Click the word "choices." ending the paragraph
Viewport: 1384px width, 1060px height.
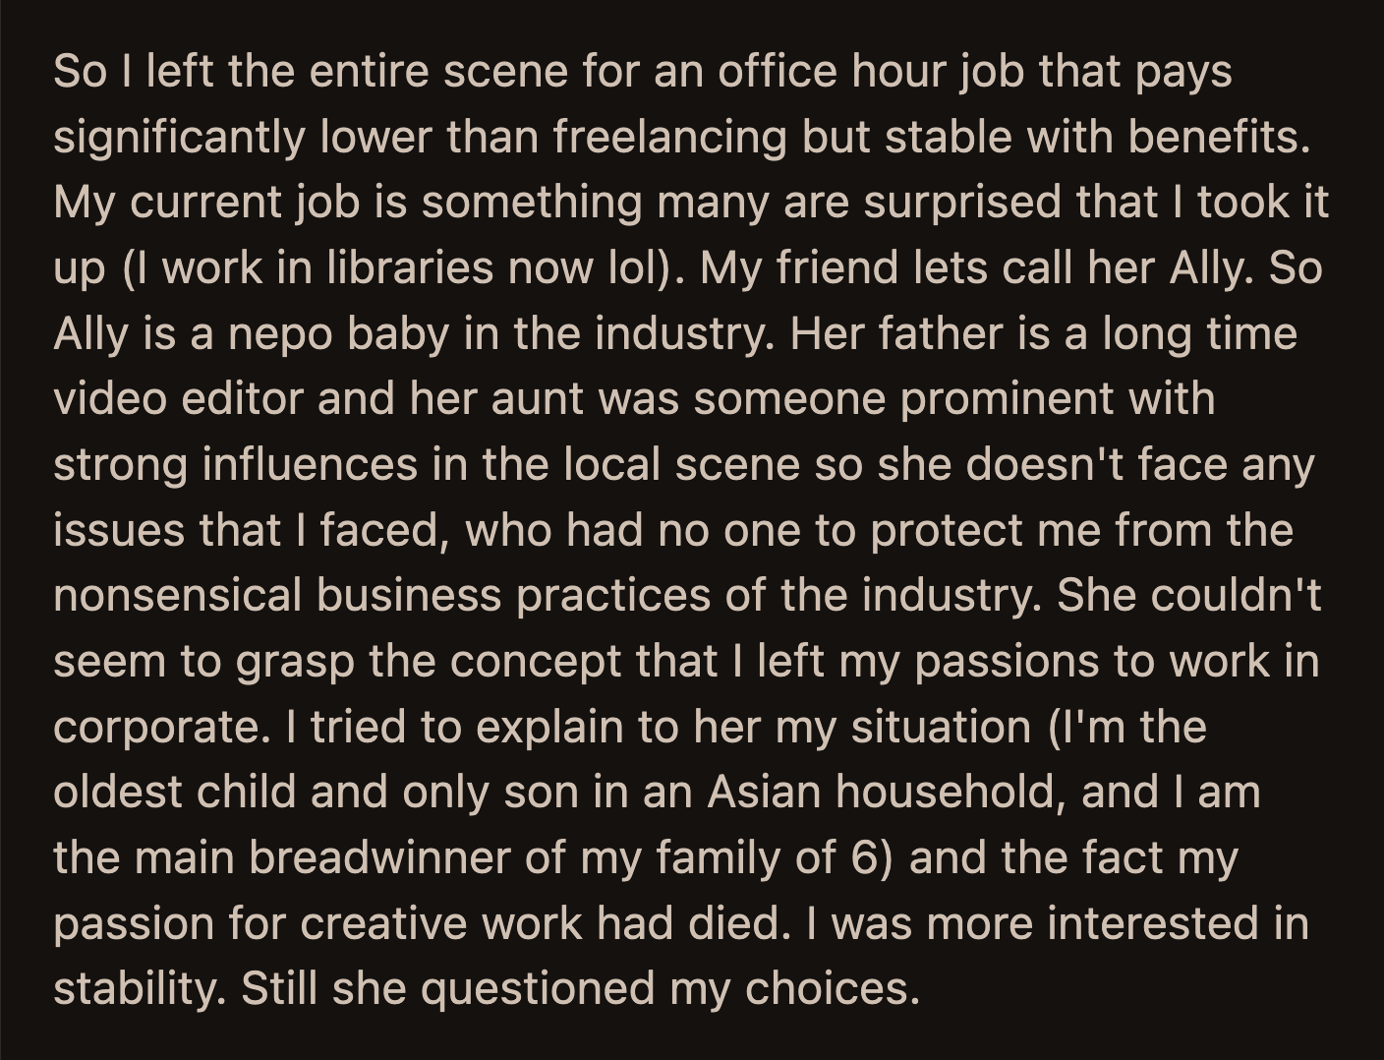tap(832, 989)
